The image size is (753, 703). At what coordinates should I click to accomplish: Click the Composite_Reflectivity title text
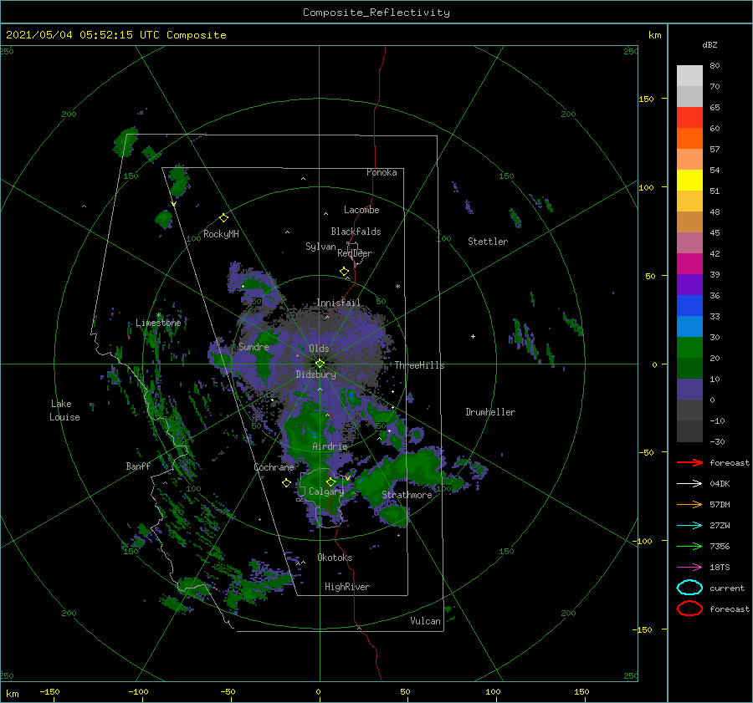click(376, 13)
